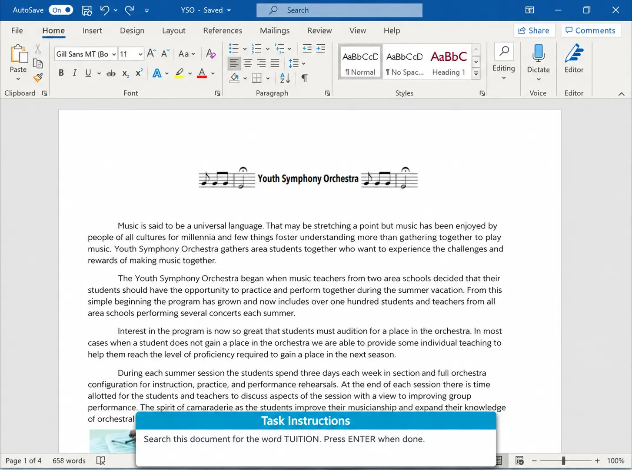Decrease the paragraph indent

point(307,49)
